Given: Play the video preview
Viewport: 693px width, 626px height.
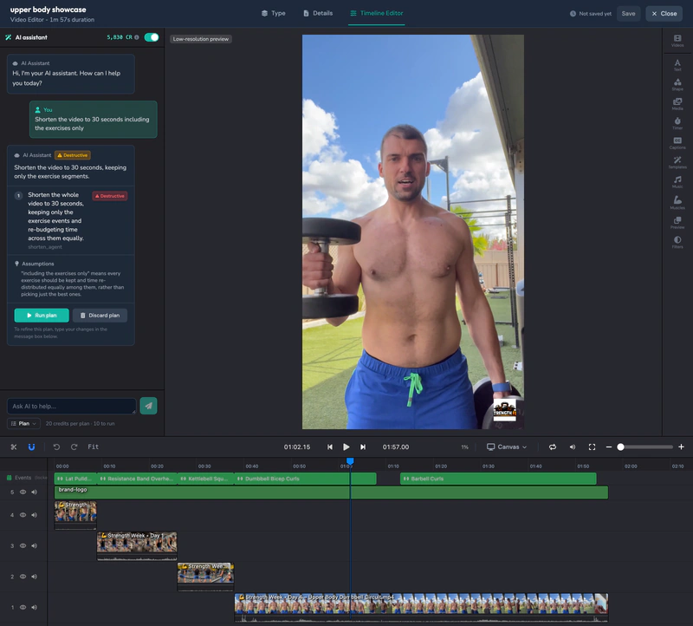Looking at the screenshot, I should (346, 447).
